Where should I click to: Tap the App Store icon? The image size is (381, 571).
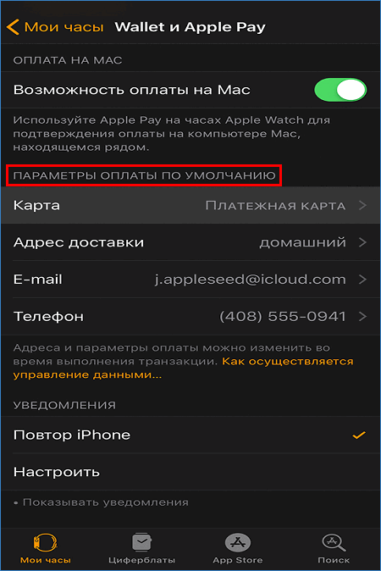238,542
